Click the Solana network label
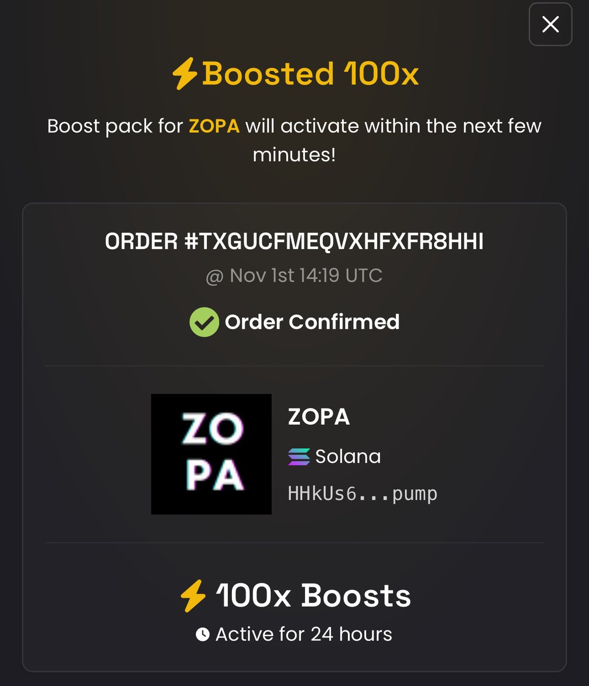 (348, 457)
